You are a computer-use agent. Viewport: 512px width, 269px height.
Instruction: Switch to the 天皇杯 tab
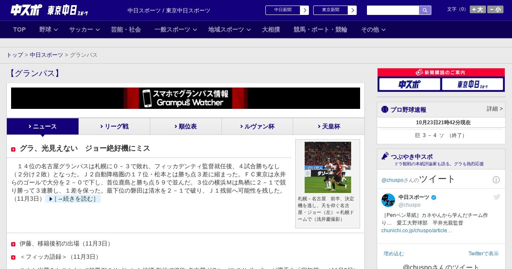(329, 126)
